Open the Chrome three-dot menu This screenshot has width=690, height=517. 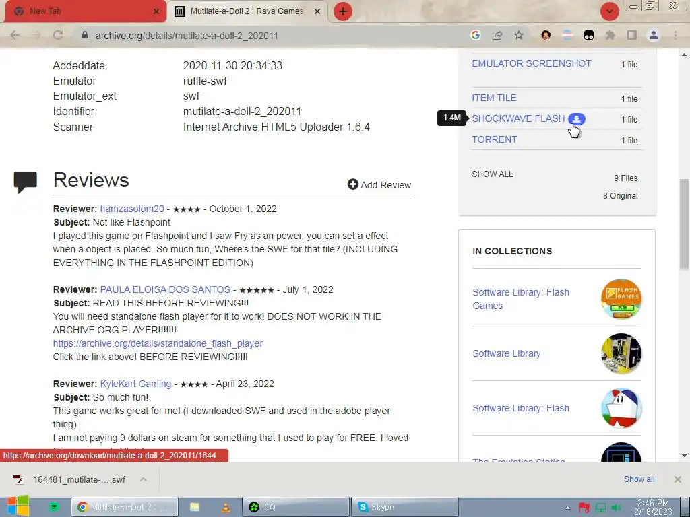coord(675,35)
